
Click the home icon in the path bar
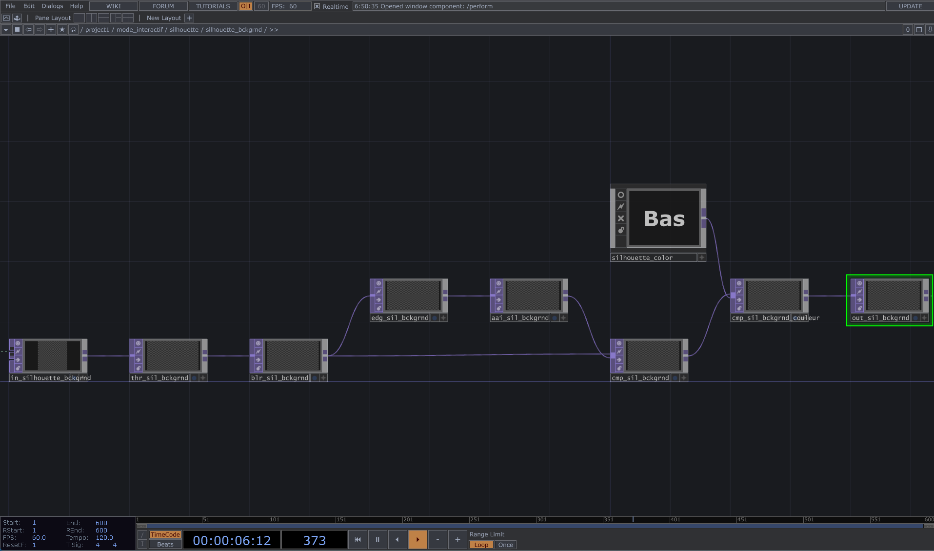tap(73, 29)
